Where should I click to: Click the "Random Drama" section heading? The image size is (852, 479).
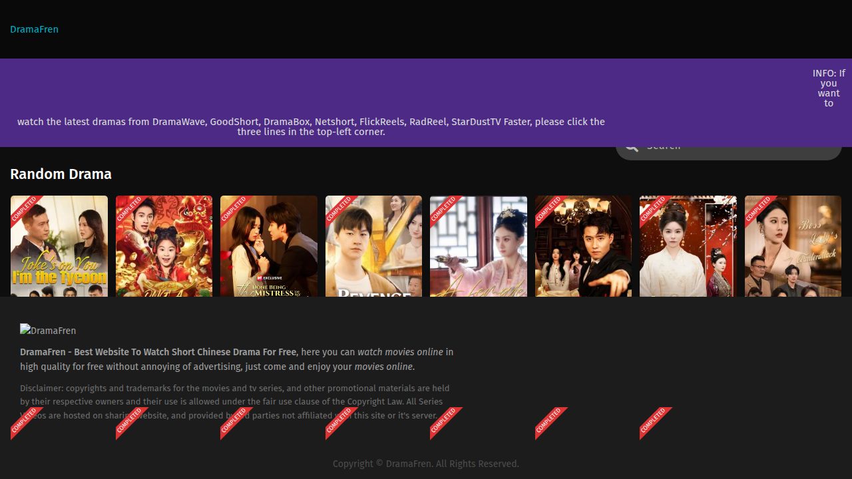(x=61, y=174)
